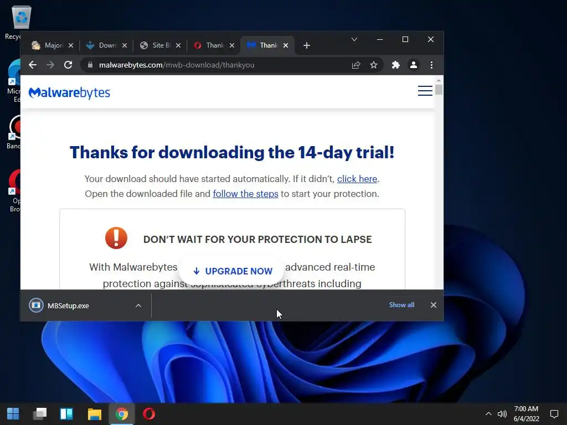
Task: Bookmark this page with the star icon
Action: coord(374,65)
